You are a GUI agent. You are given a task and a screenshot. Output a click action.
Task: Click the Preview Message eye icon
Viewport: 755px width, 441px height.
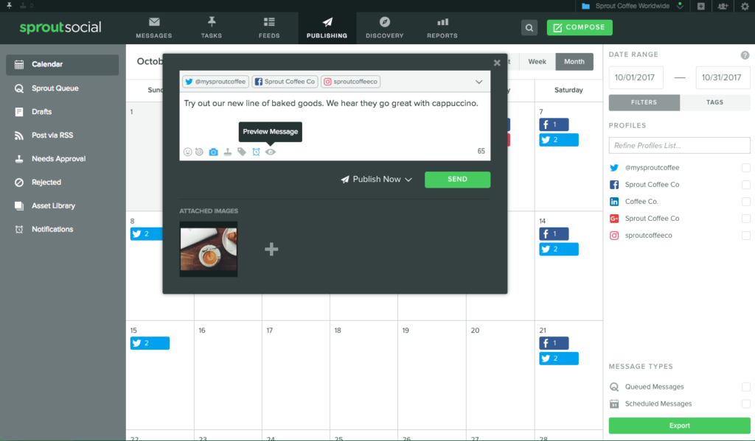coord(271,152)
